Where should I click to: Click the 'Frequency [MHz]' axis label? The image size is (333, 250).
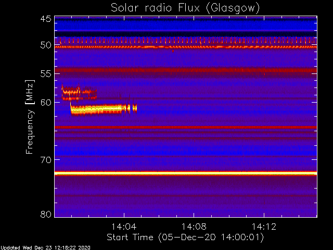coord(30,117)
